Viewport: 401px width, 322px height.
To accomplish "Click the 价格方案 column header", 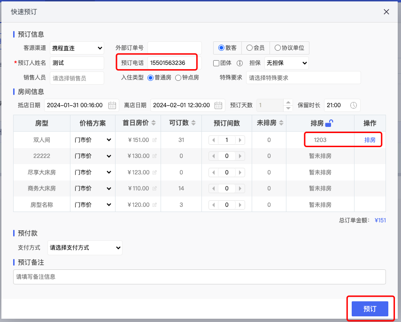I will pos(93,123).
